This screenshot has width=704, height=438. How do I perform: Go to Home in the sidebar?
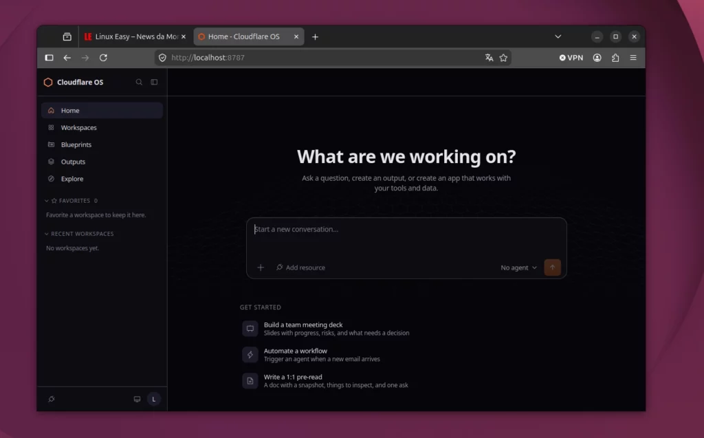(x=102, y=111)
